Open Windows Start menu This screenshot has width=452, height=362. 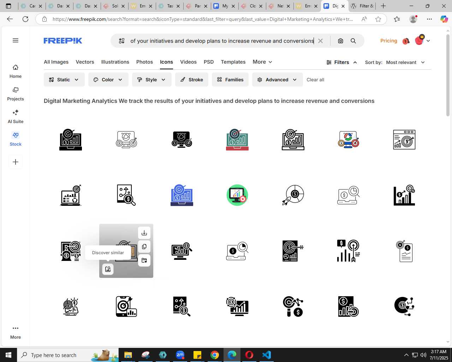point(8,355)
